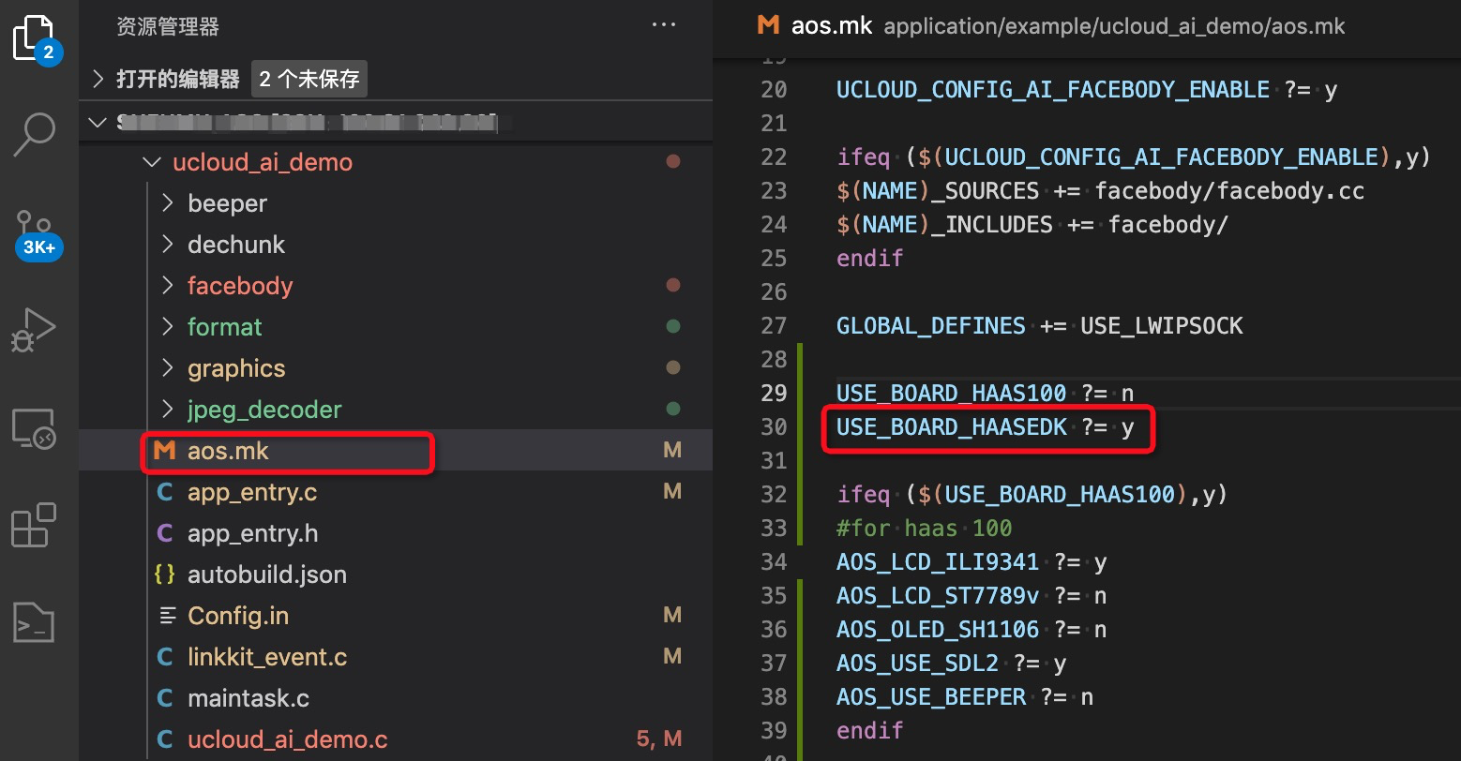Open aos.mk in the file tree
Image resolution: width=1461 pixels, height=761 pixels.
[396, 451]
